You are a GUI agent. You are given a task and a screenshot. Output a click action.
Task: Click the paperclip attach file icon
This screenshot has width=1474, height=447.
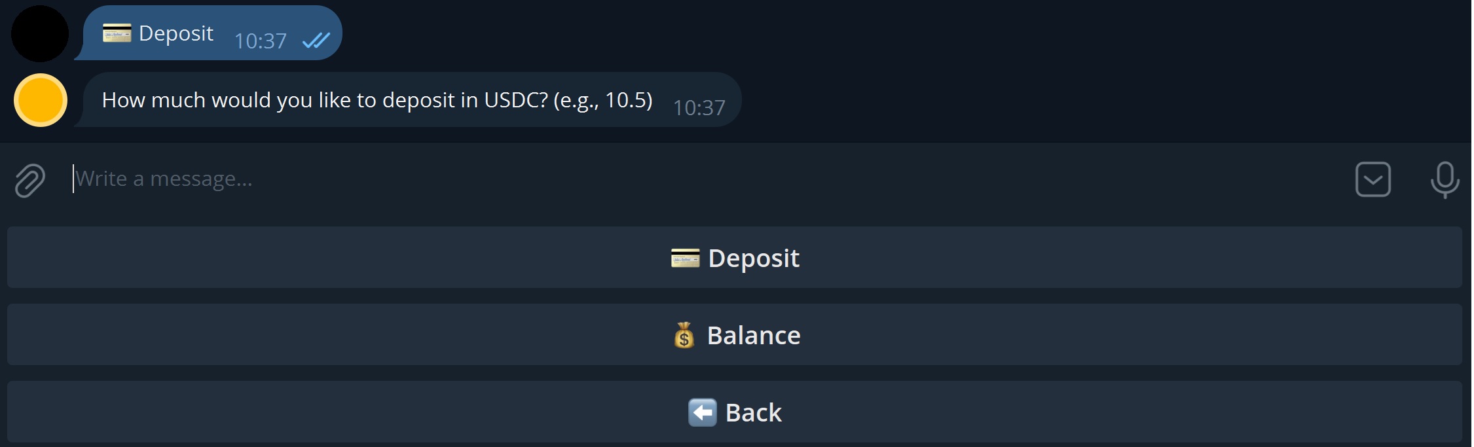[30, 180]
